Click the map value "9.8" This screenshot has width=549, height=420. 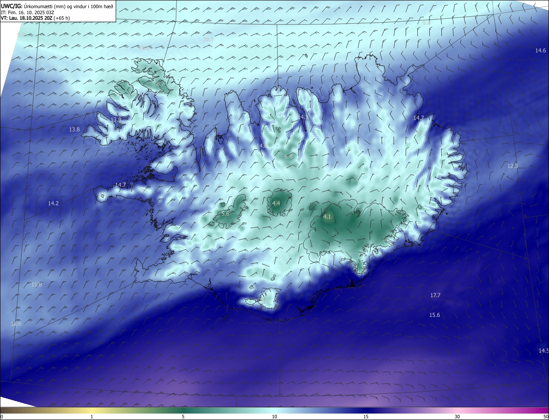click(x=426, y=23)
